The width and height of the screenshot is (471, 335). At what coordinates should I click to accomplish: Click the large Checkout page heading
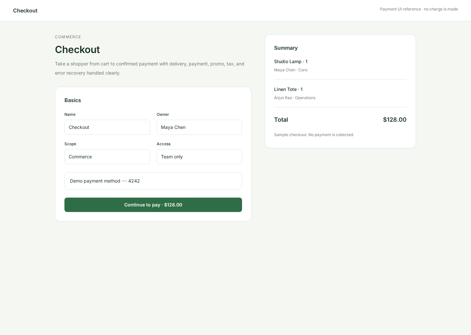78,49
